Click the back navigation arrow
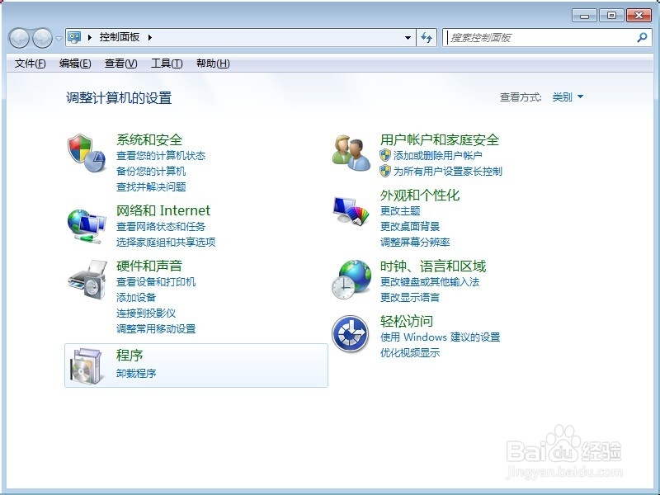This screenshot has width=660, height=495. [19, 36]
